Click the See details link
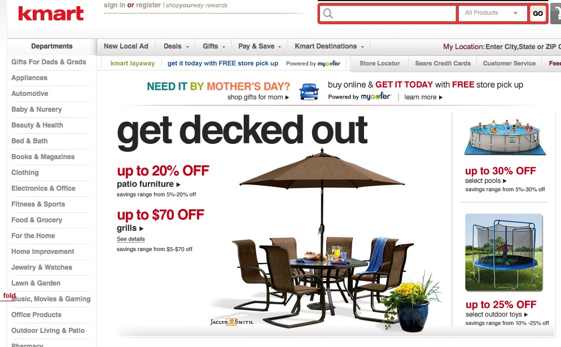Screen dimensions: 561x347 click(130, 239)
